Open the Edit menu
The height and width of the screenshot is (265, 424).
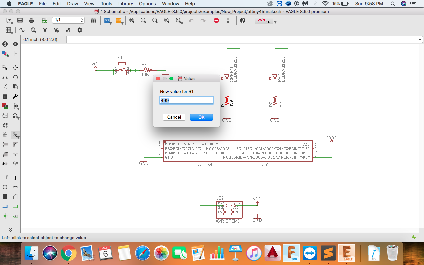[57, 4]
